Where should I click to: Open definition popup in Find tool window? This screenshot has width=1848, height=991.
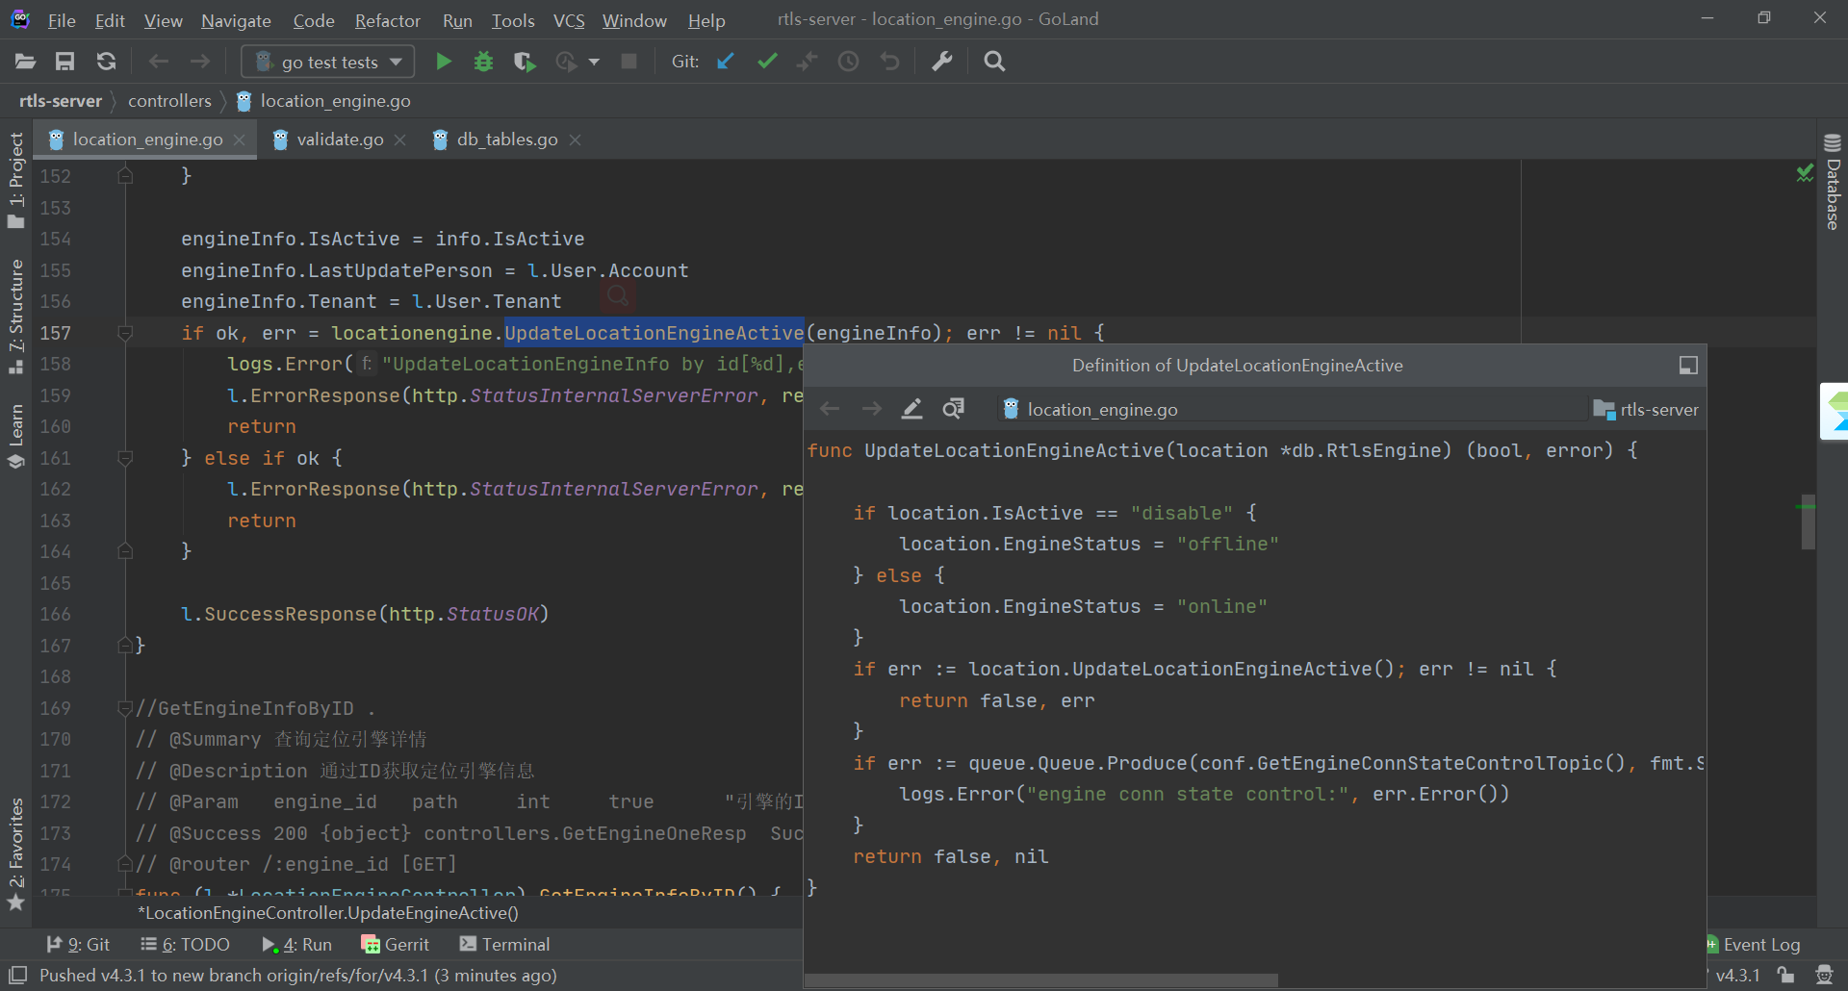[x=1688, y=366]
